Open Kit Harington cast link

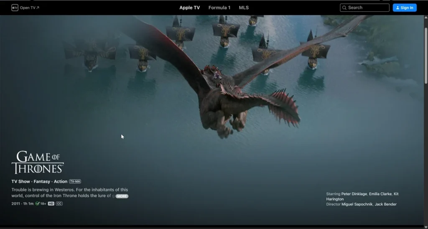(362, 196)
